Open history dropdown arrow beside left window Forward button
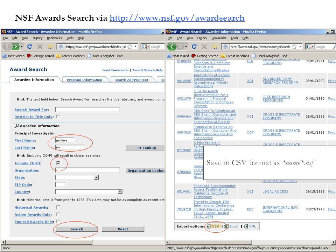This screenshot has width=336, height=252. (x=21, y=47)
